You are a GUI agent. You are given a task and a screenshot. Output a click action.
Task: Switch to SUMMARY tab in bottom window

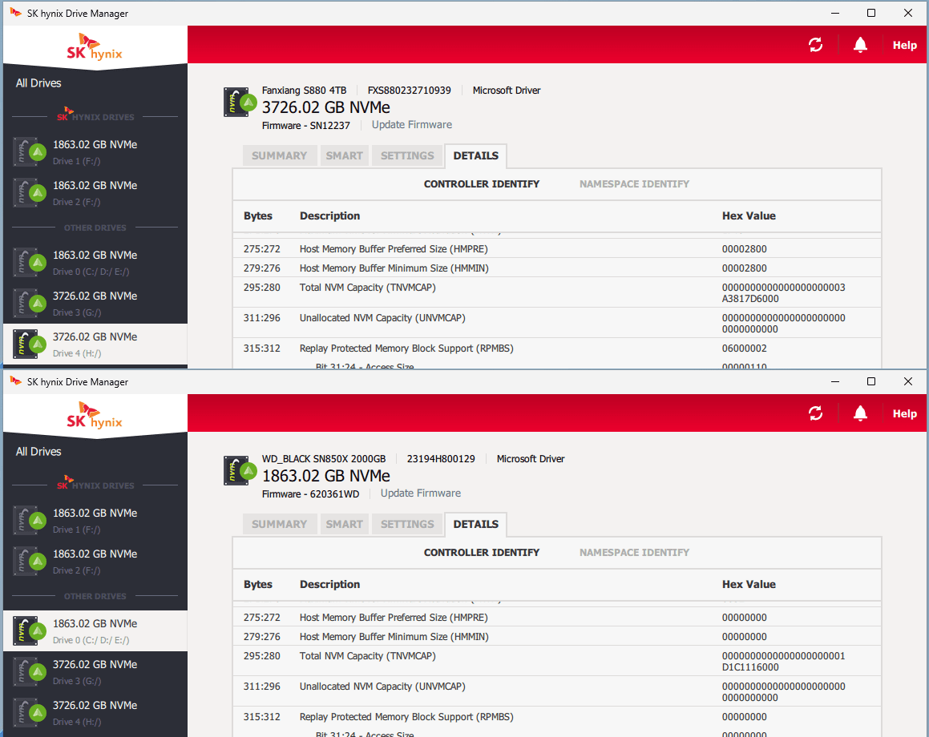click(280, 524)
